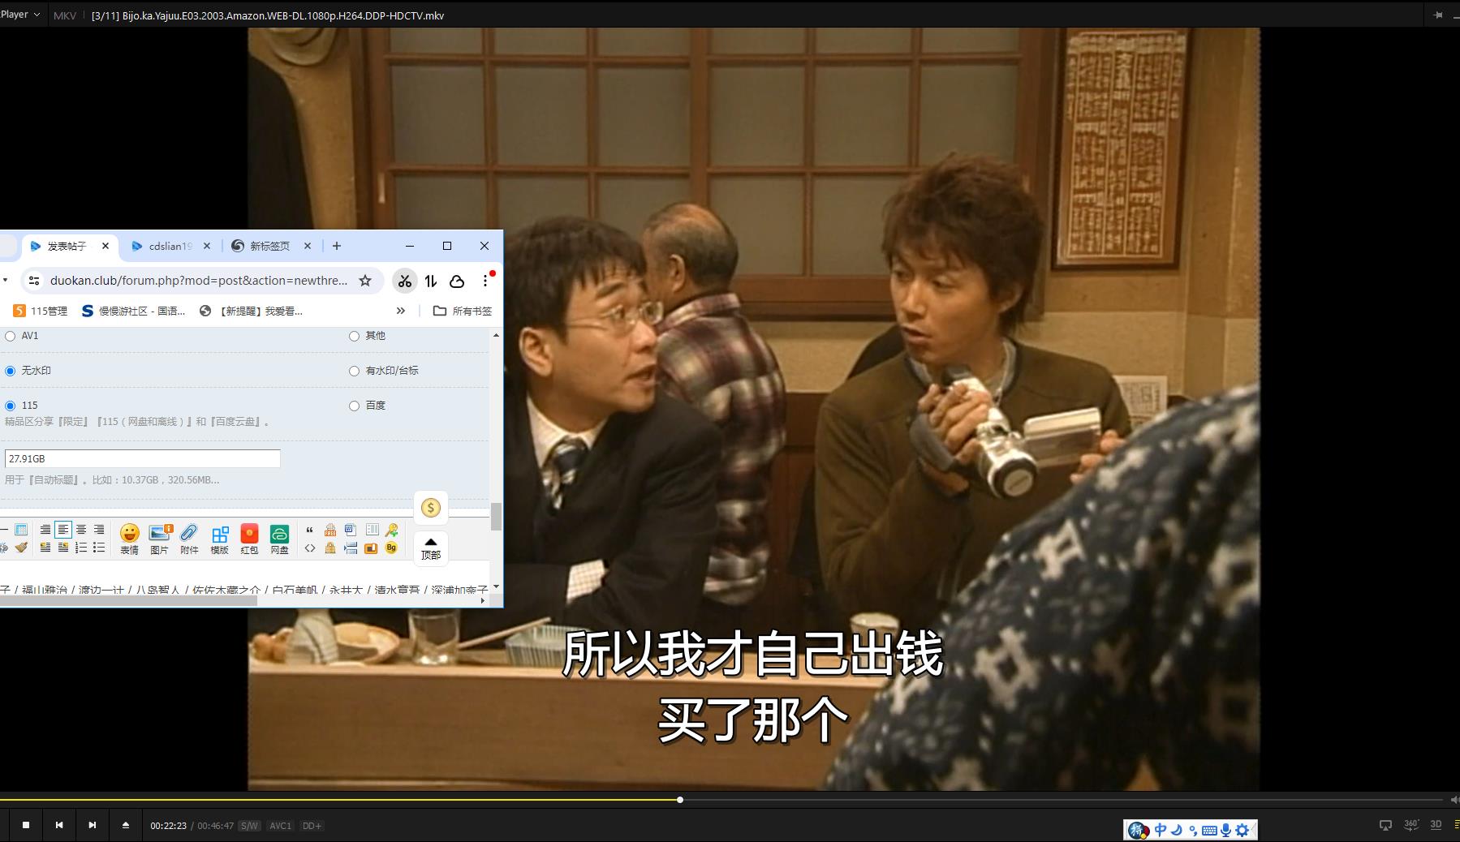
Task: Open the Player dropdown menu
Action: [x=20, y=14]
